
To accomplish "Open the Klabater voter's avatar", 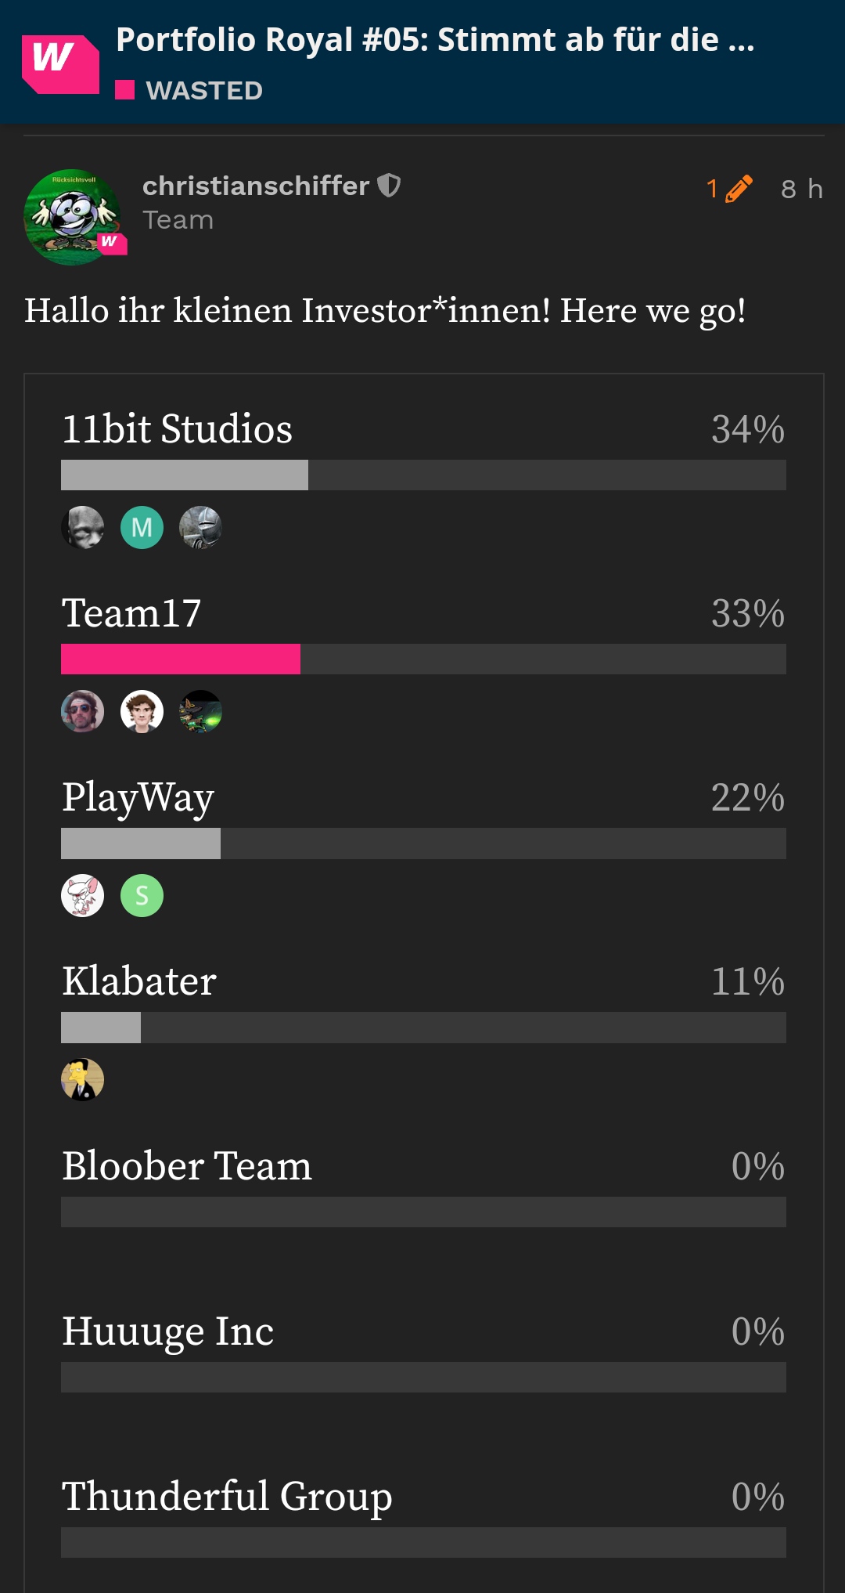I will point(82,1079).
